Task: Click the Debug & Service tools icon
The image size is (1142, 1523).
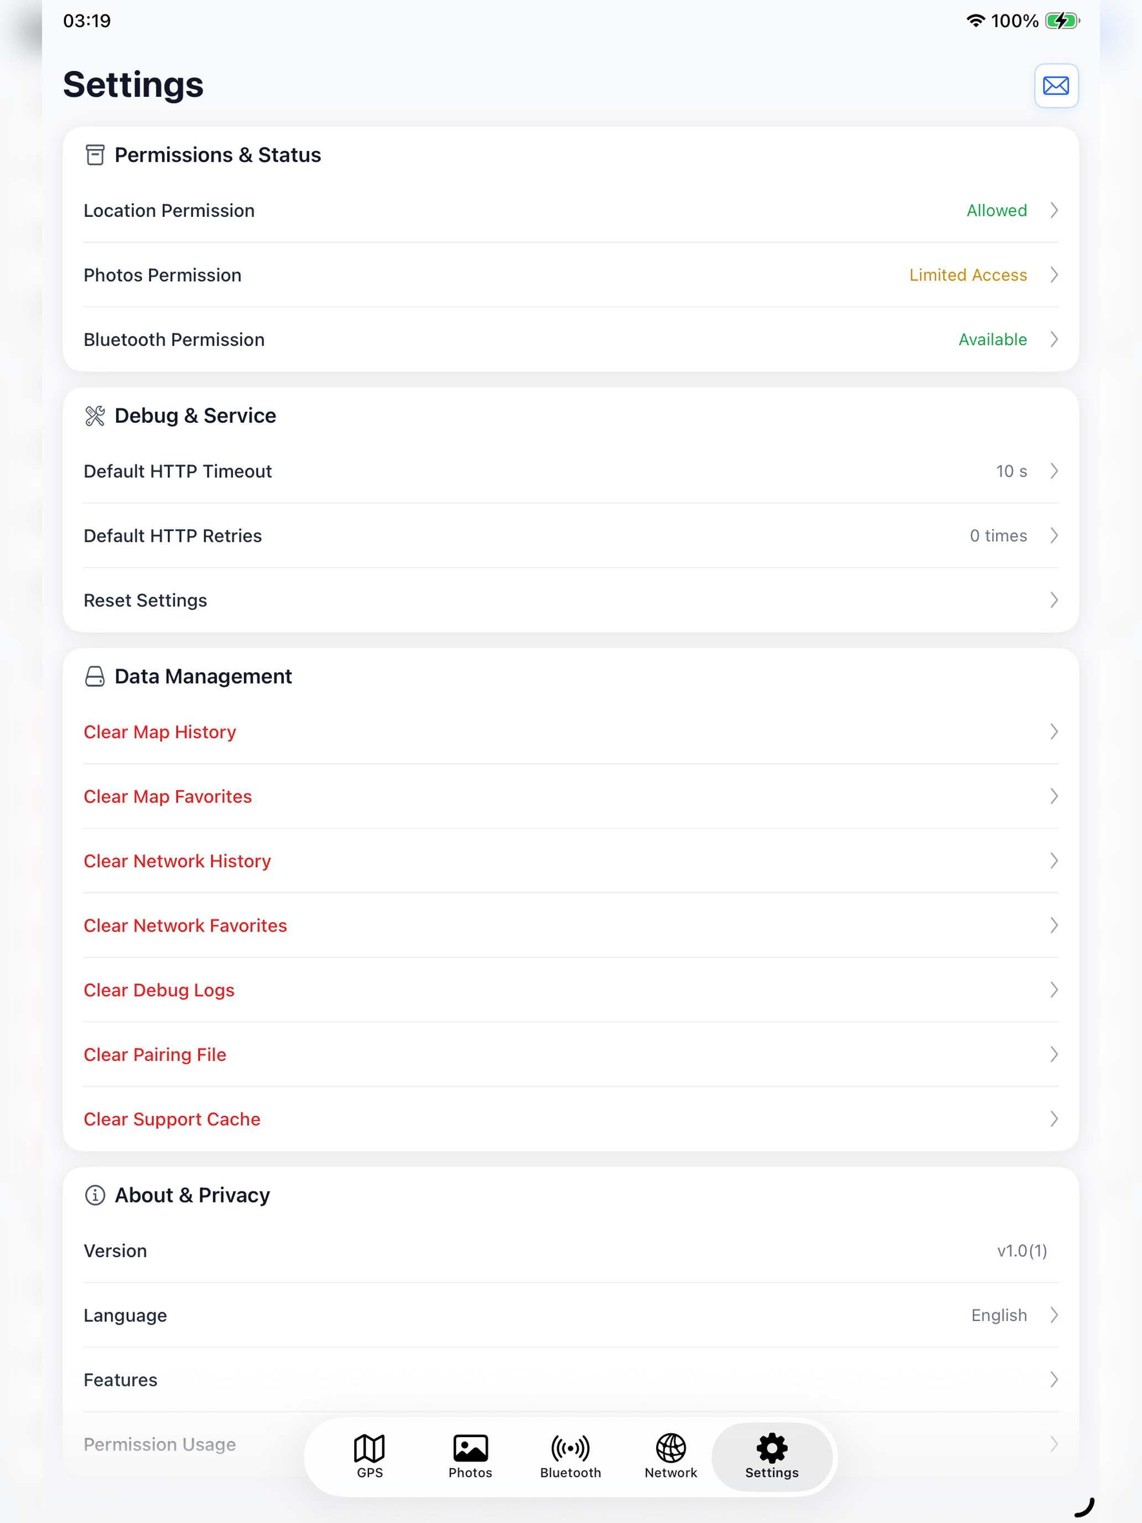Action: pyautogui.click(x=95, y=416)
